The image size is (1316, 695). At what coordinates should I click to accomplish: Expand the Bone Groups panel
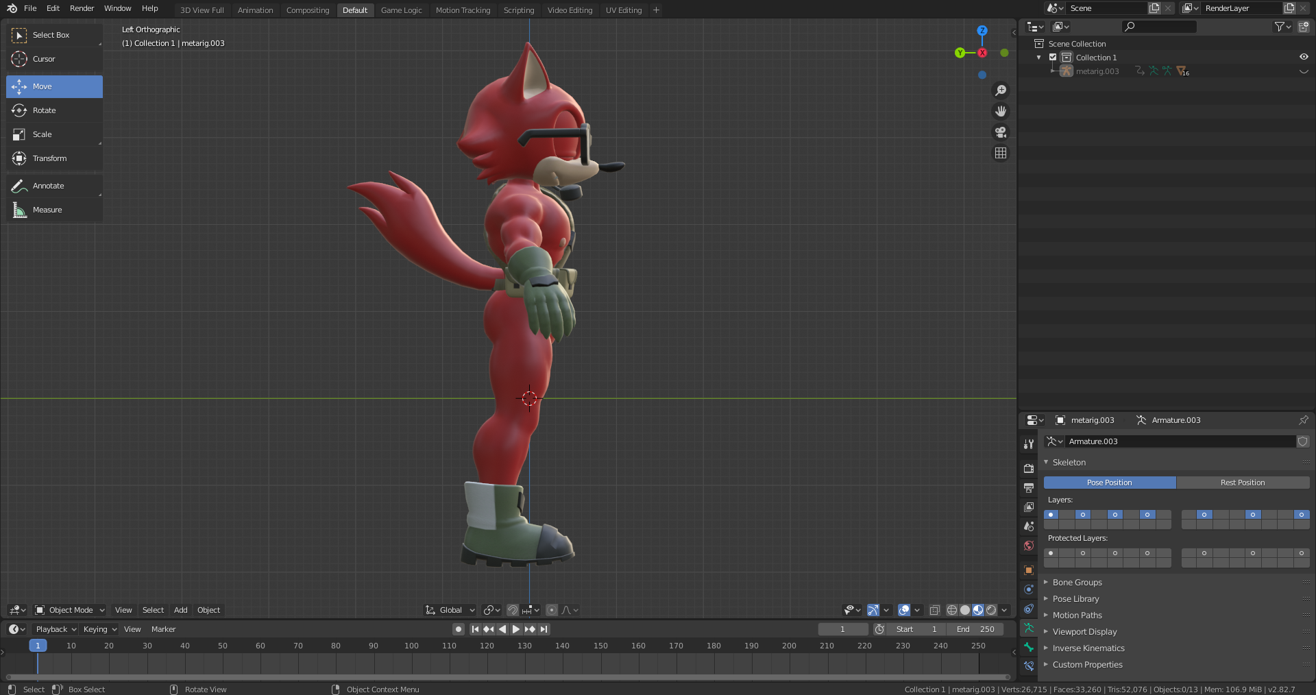click(x=1077, y=583)
